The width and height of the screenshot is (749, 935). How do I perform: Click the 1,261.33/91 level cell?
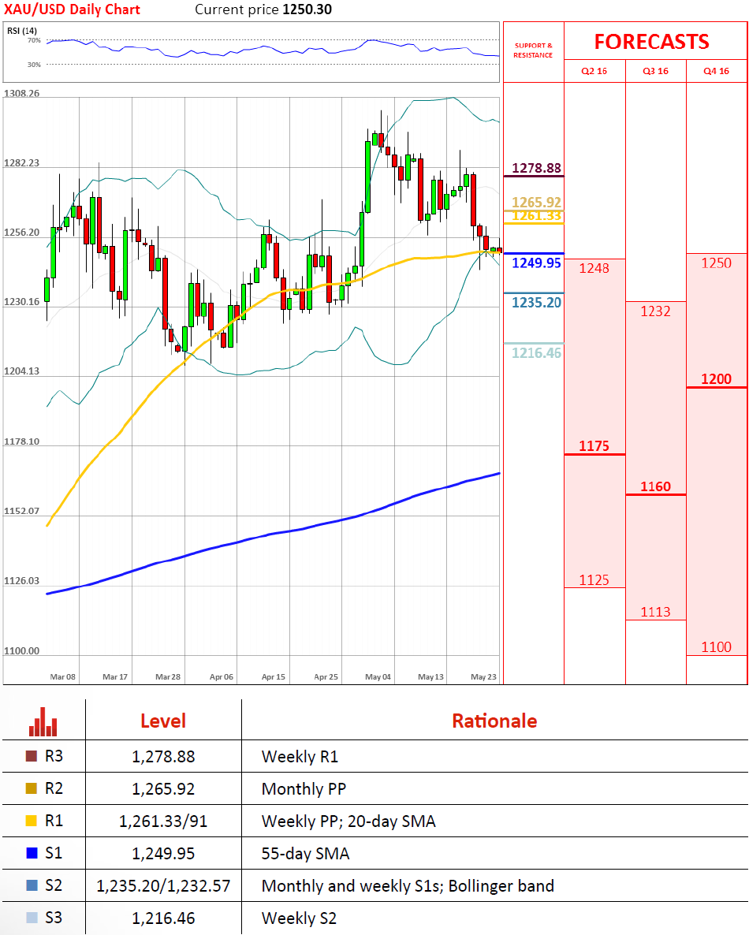(163, 821)
